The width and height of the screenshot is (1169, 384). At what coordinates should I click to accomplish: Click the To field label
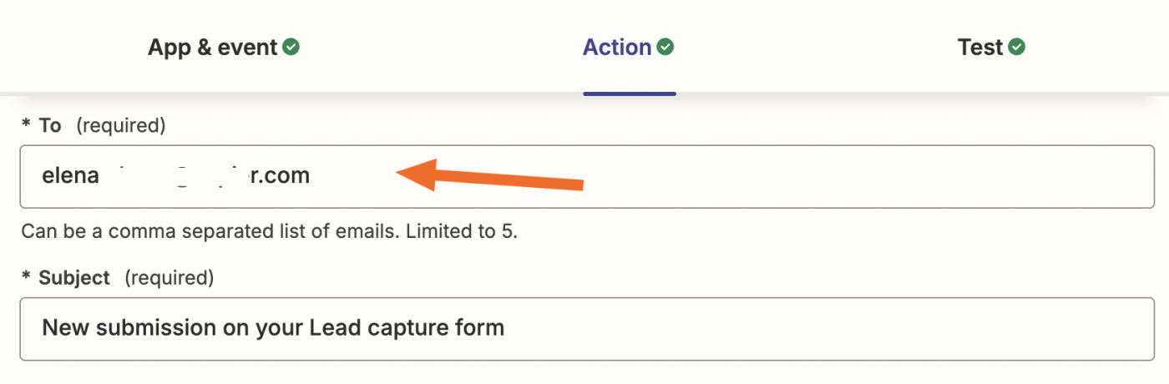pos(50,126)
